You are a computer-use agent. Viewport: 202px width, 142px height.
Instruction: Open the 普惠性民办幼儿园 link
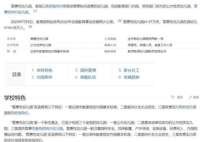16,12
